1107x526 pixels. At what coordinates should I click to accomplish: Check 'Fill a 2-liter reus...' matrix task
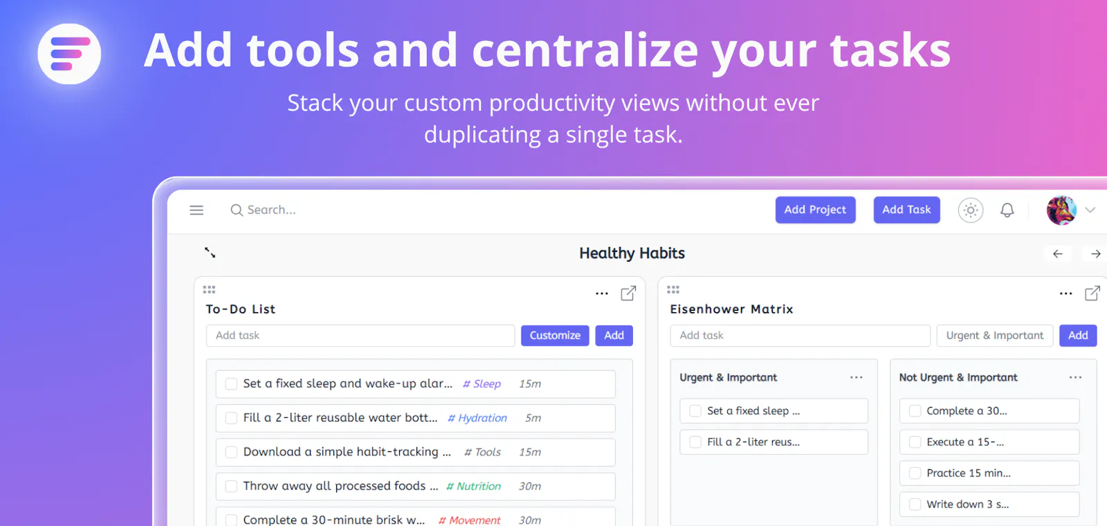695,442
